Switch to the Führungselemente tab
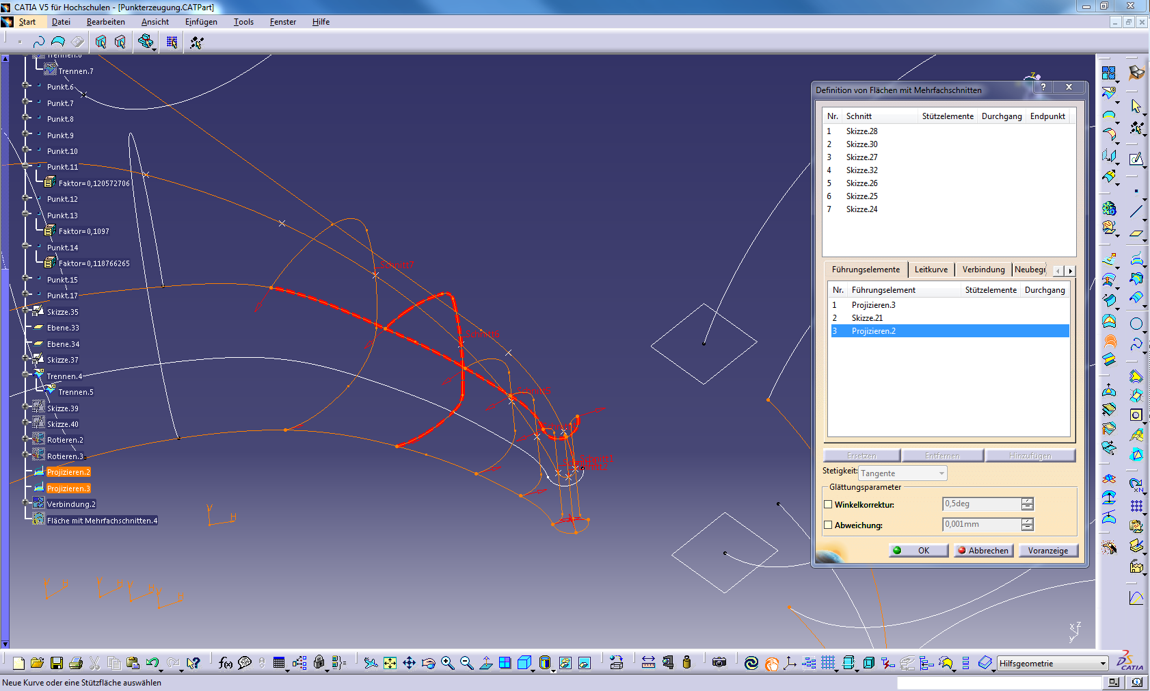This screenshot has width=1150, height=691. [866, 270]
